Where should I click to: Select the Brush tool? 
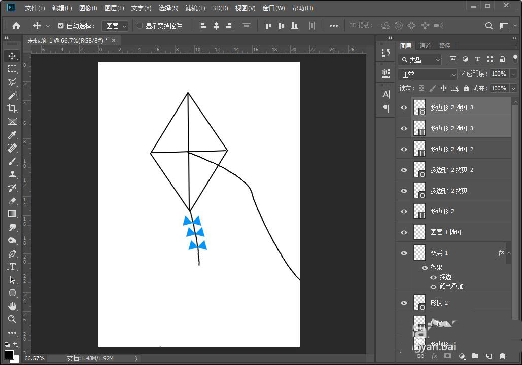pos(12,161)
